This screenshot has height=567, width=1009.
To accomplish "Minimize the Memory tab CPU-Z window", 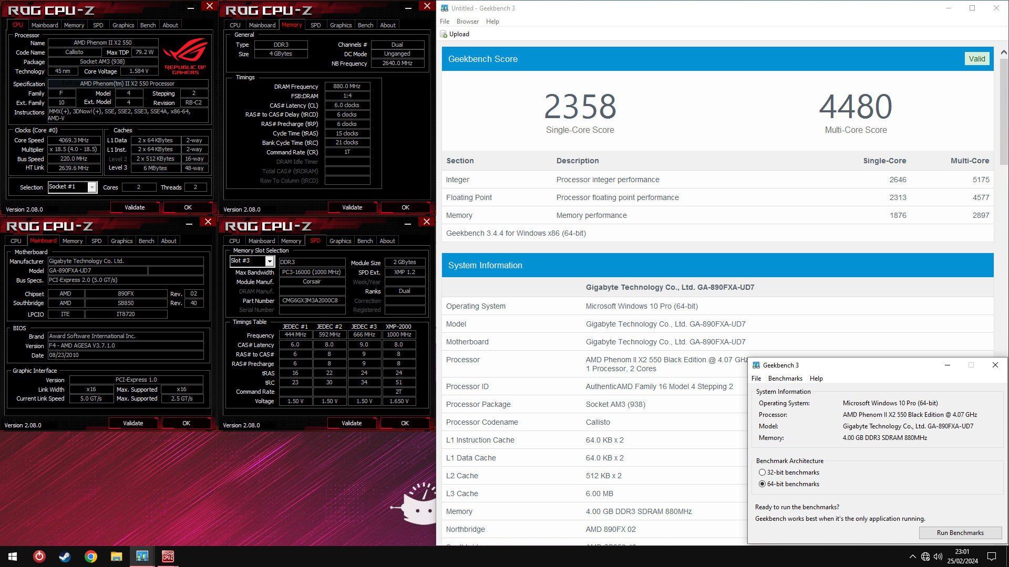I will click(x=408, y=7).
